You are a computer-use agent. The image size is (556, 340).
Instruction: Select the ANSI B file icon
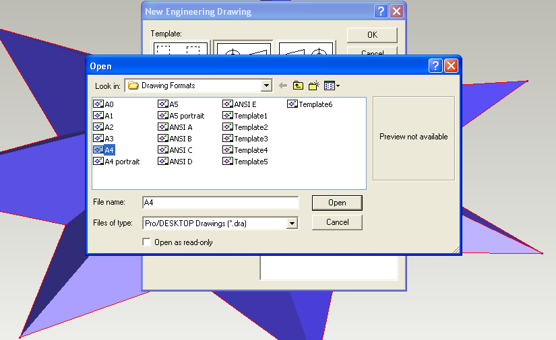(163, 138)
